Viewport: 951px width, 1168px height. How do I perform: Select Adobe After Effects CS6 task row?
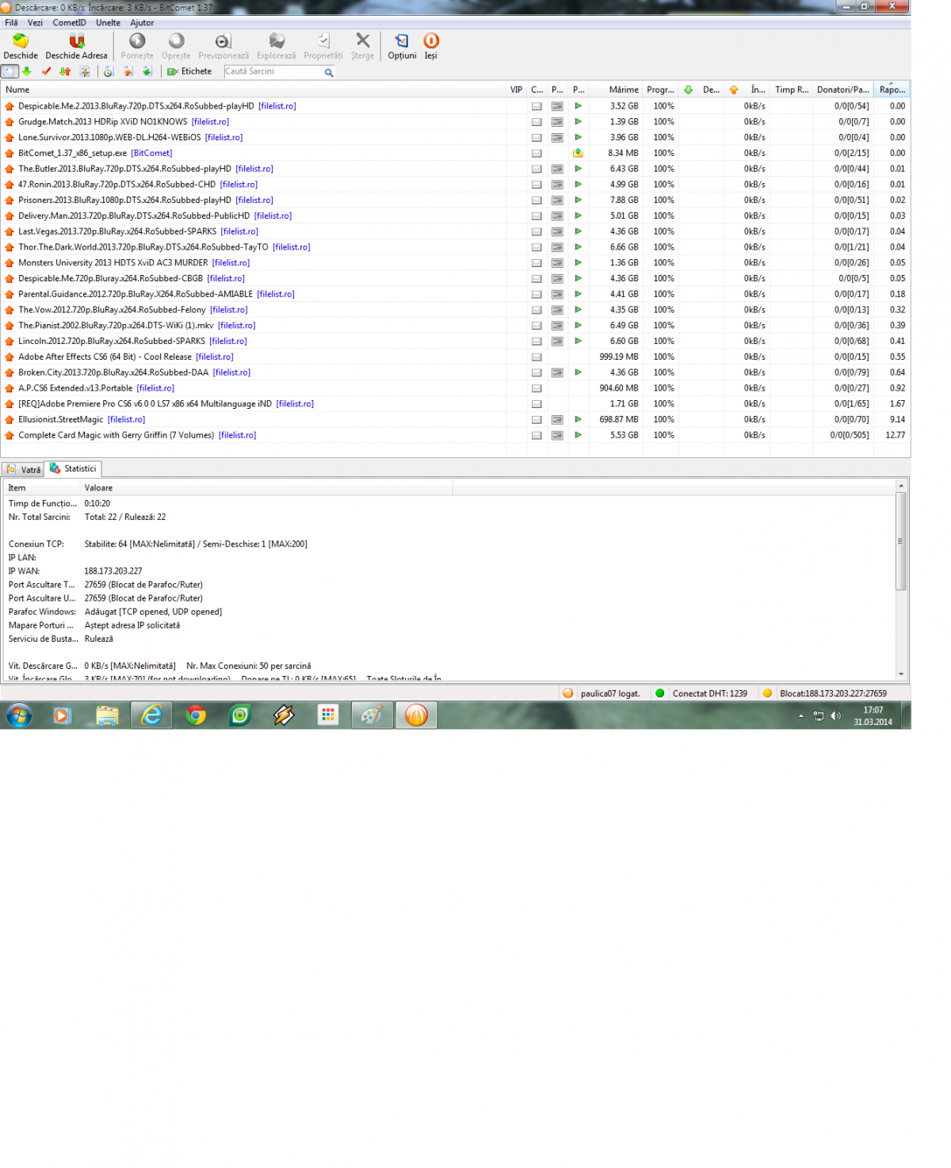pyautogui.click(x=455, y=357)
